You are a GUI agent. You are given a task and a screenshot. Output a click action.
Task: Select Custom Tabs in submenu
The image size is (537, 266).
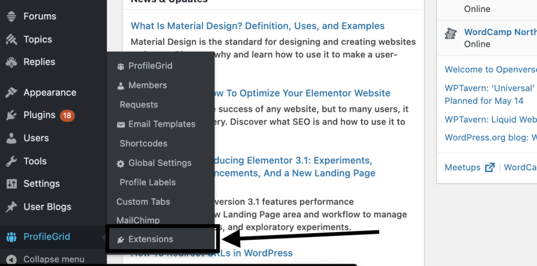143,202
